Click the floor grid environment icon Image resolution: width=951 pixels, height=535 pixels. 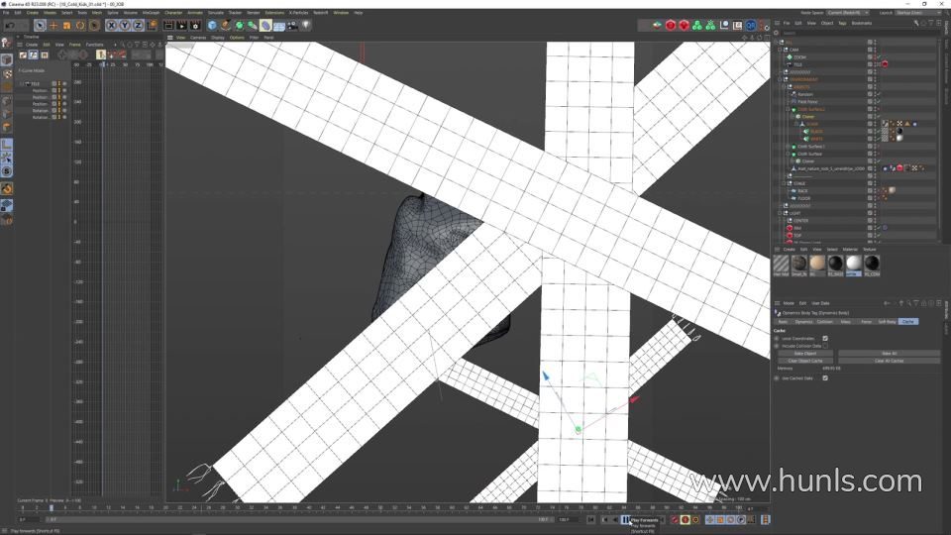coord(279,26)
